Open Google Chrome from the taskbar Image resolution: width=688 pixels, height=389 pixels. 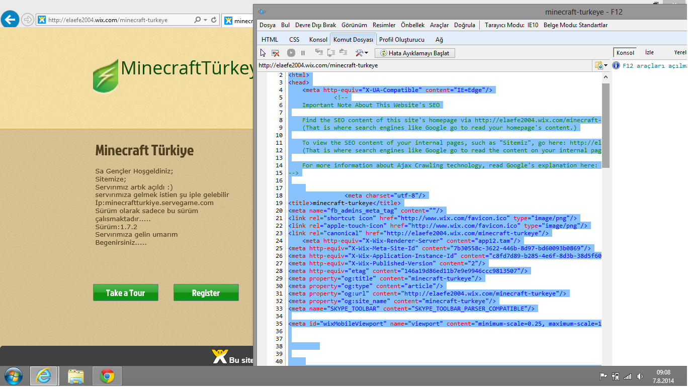coord(107,376)
